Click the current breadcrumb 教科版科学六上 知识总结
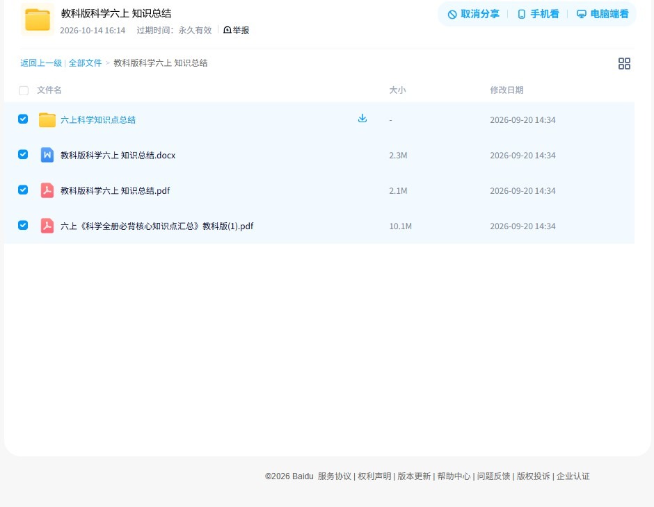 pos(161,63)
